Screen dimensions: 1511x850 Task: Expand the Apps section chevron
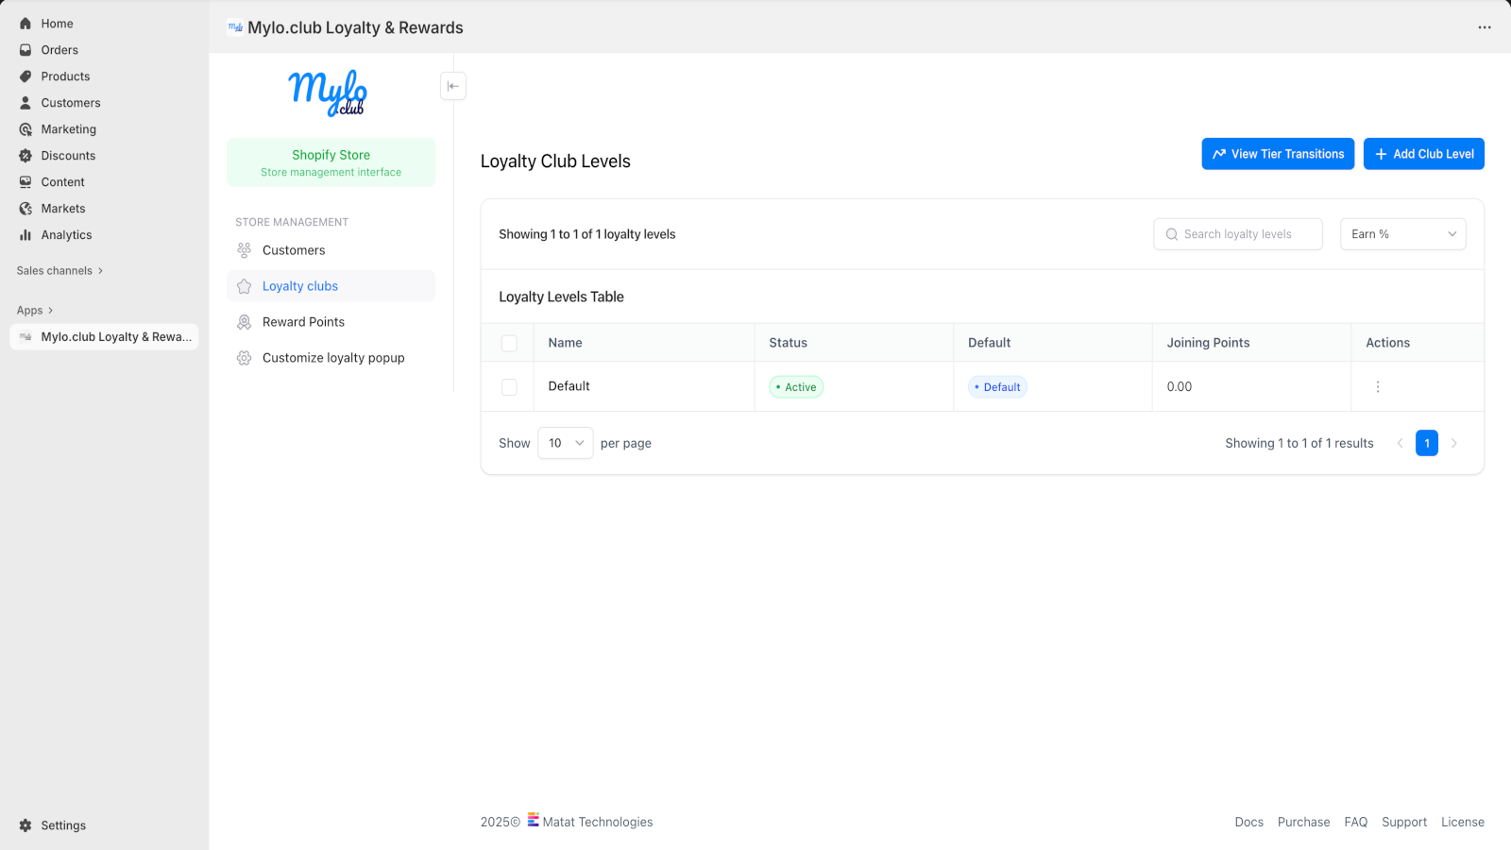click(50, 311)
